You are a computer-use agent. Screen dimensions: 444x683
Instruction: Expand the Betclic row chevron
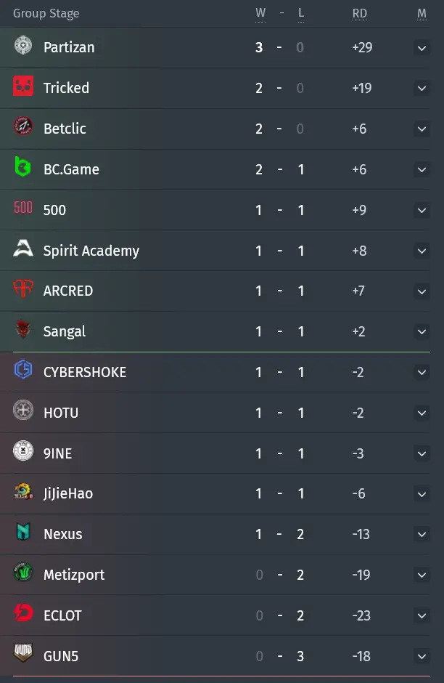pyautogui.click(x=422, y=129)
